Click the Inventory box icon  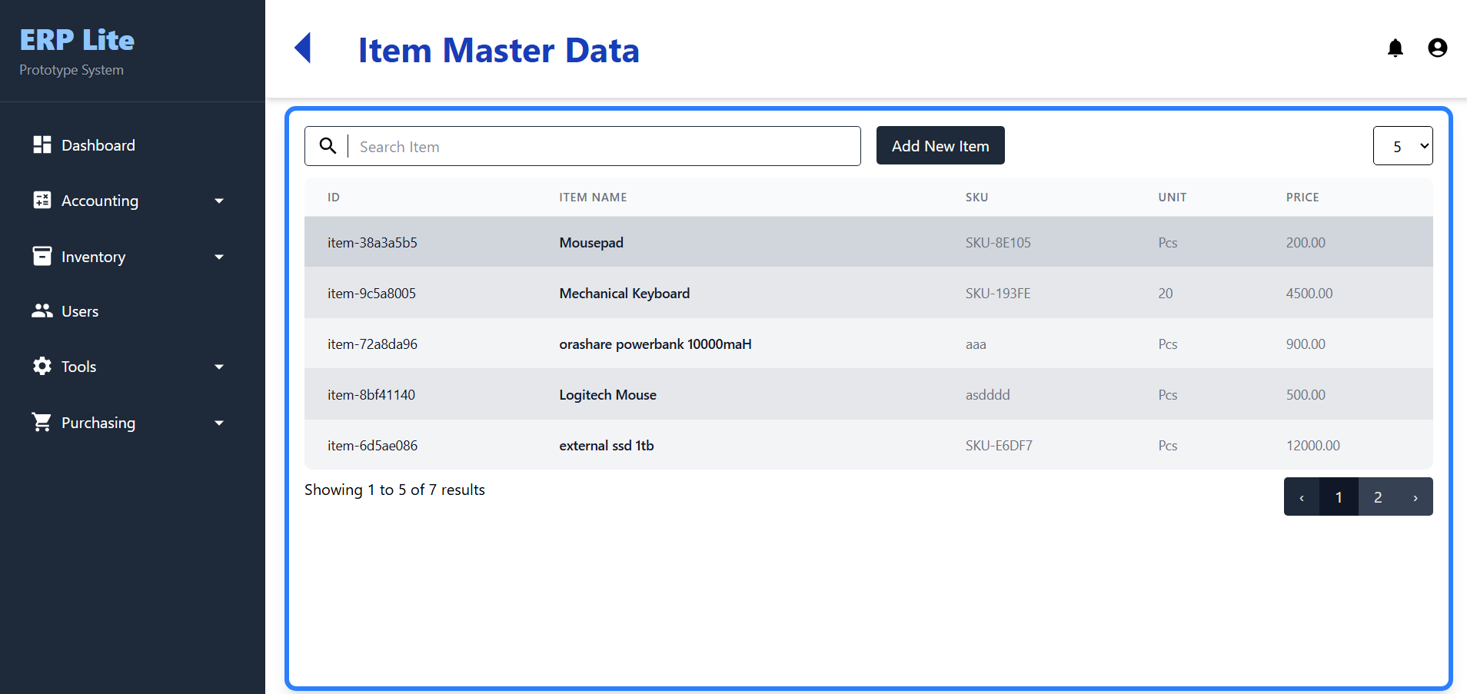click(42, 256)
